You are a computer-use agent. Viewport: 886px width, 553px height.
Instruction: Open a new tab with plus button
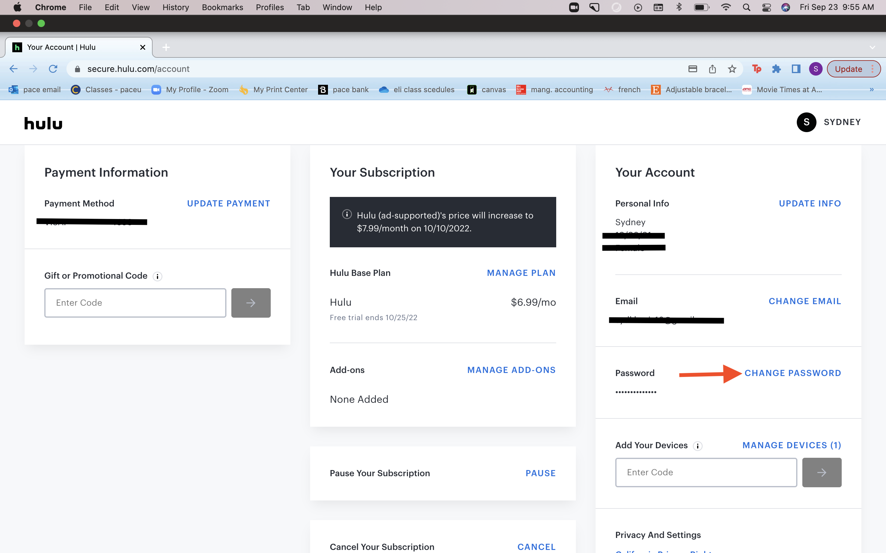[x=166, y=47]
